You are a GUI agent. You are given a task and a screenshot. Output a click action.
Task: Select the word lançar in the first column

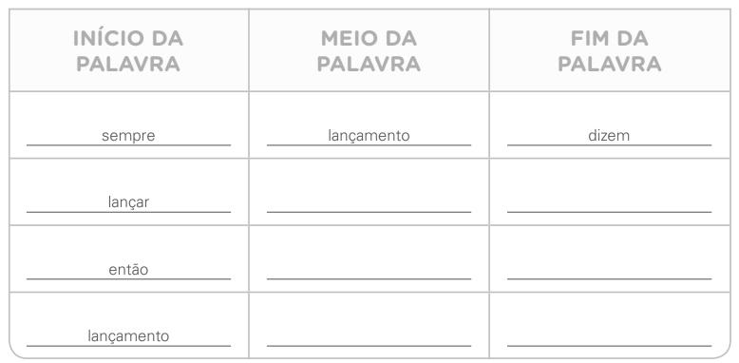[x=128, y=202]
